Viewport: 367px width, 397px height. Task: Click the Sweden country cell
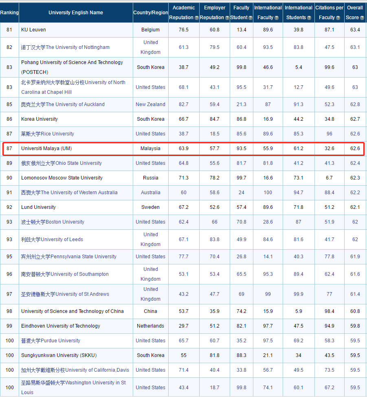[151, 207]
